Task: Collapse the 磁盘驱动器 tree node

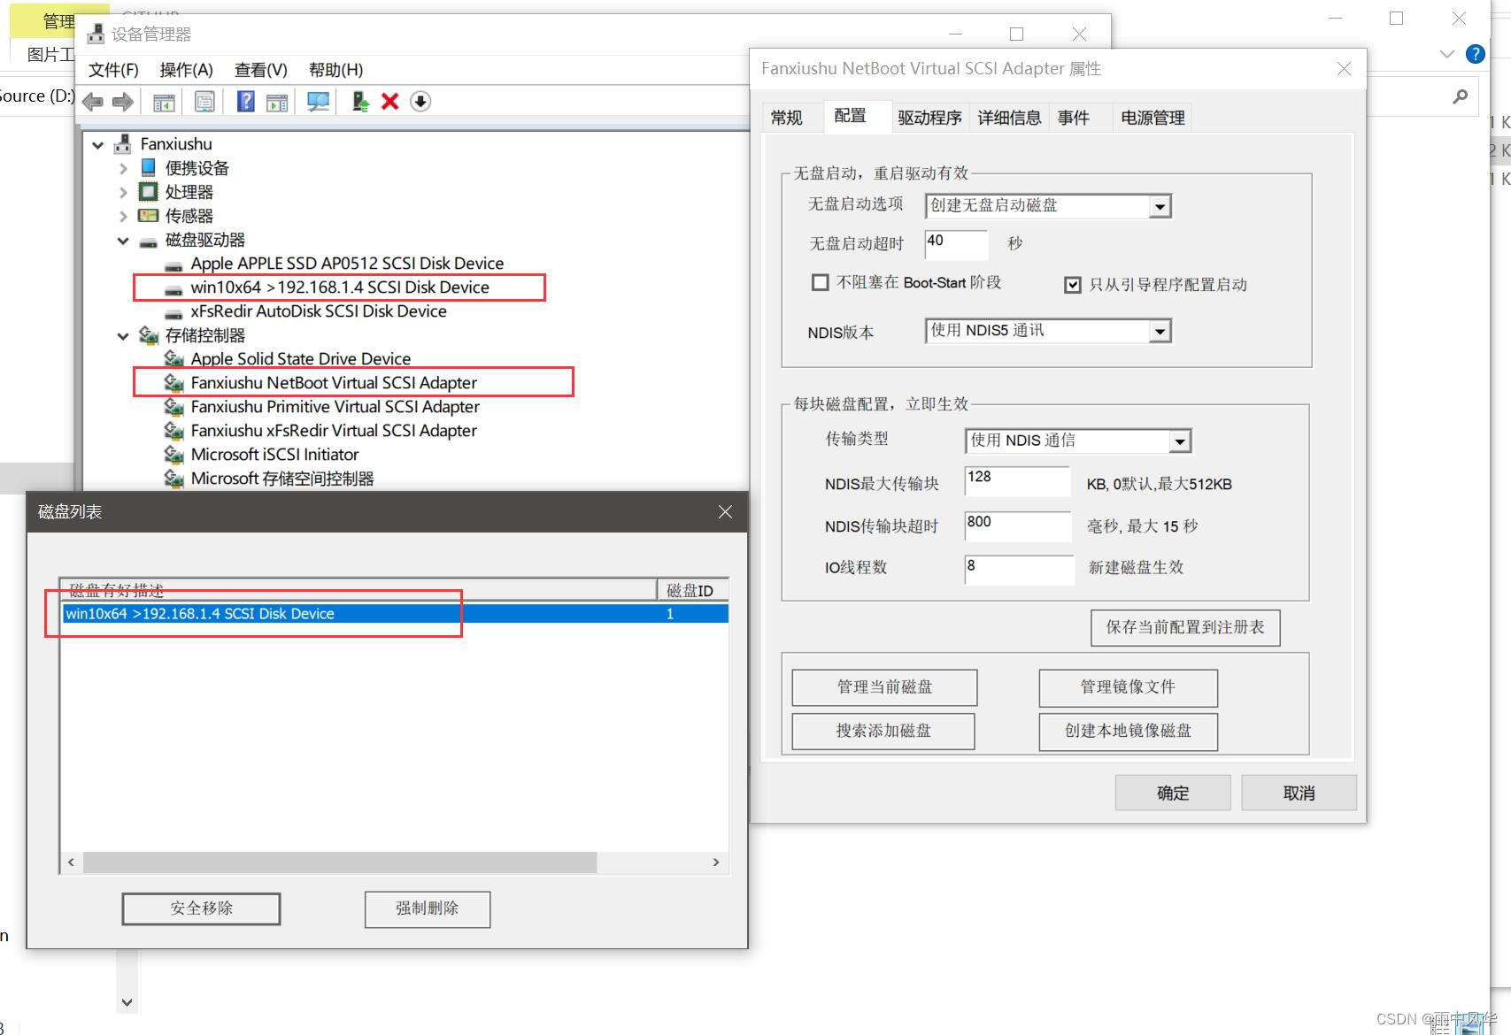Action: (x=123, y=241)
